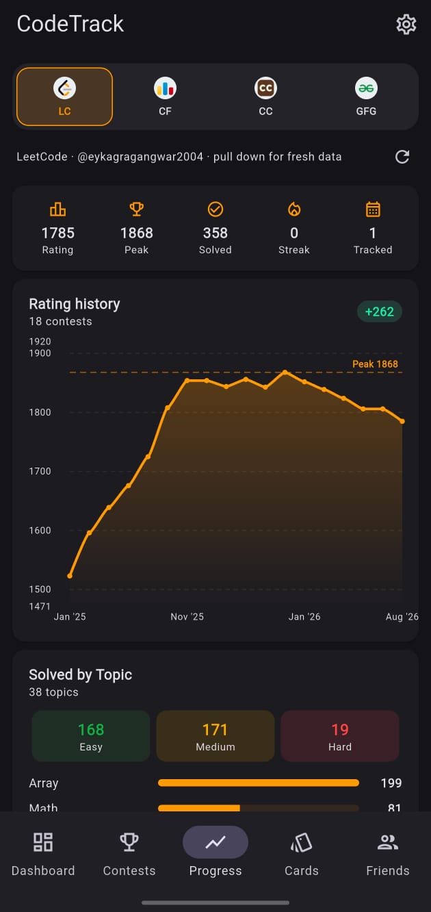Open the Dashboard tab
Screen dimensions: 431x912
(x=43, y=853)
